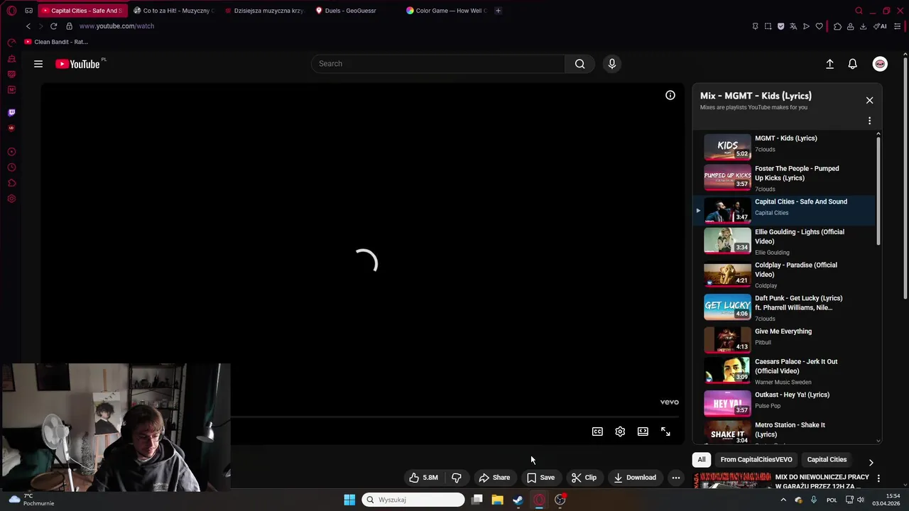Open History clock icon in sidebar

point(11,167)
